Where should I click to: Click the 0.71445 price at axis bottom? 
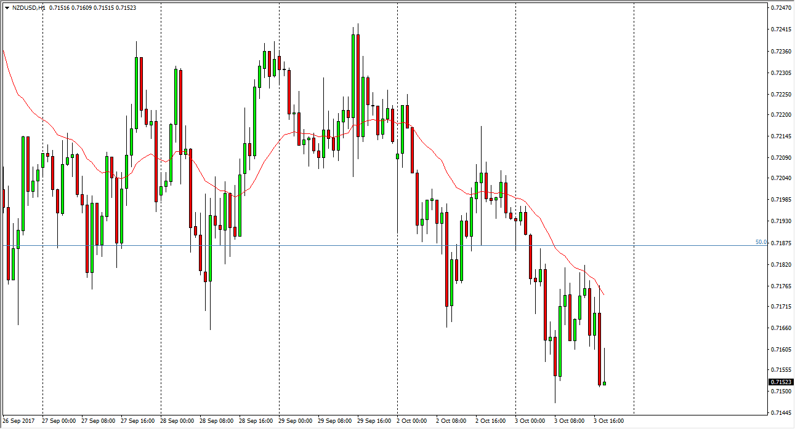click(x=780, y=412)
